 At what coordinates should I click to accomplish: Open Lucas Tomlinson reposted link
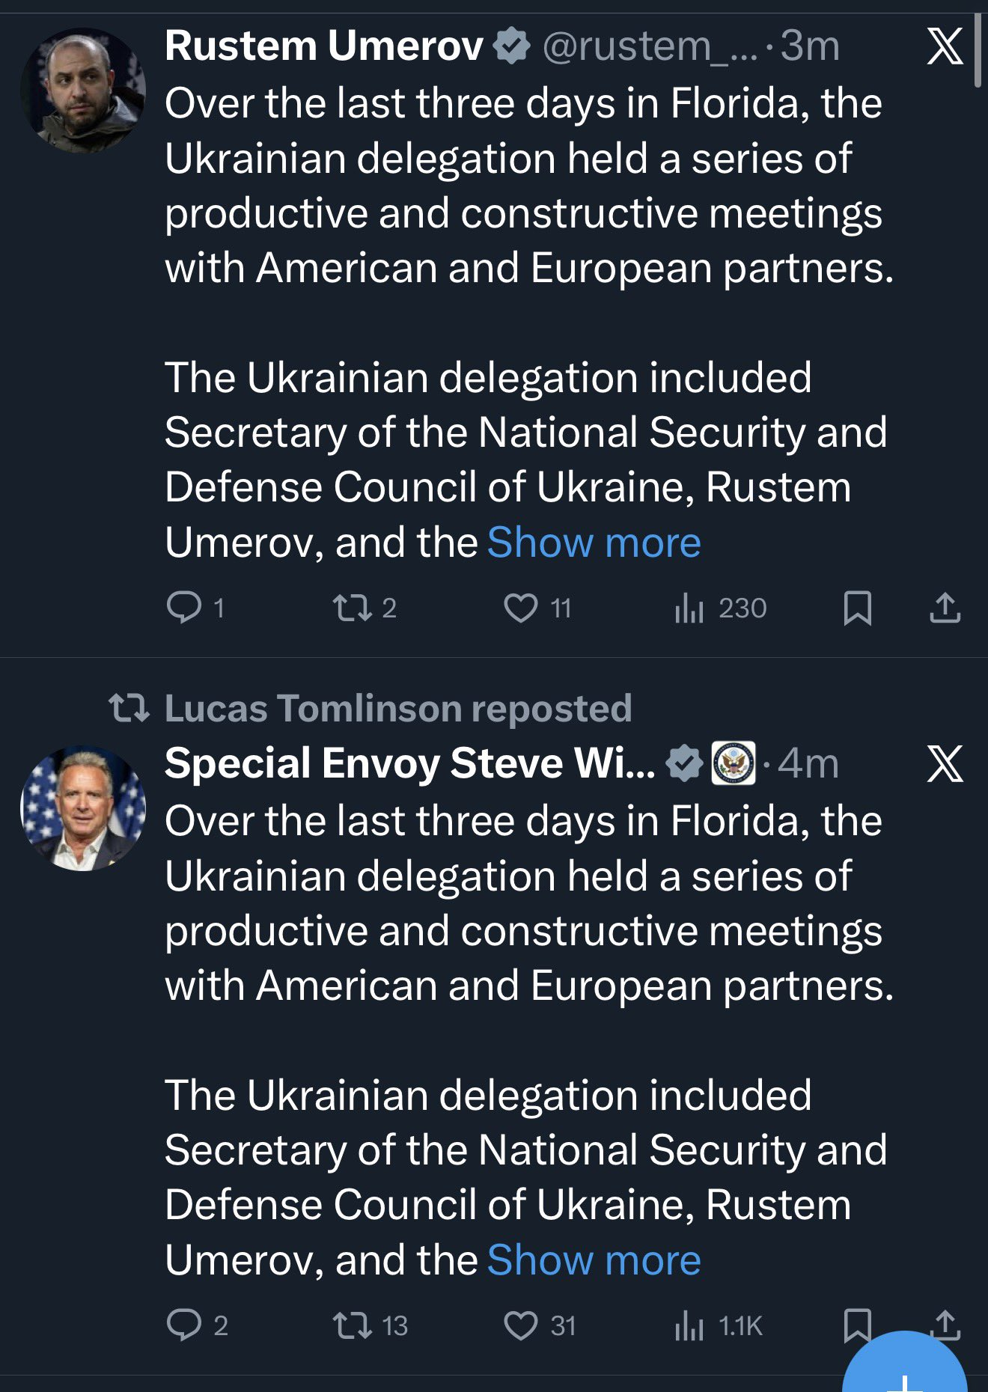[397, 709]
